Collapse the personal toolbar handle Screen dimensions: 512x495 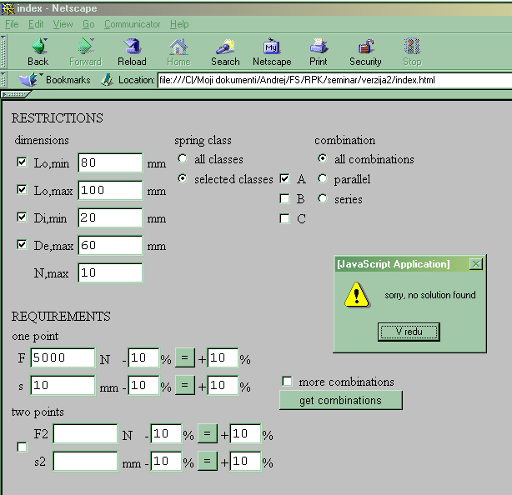pos(16,95)
